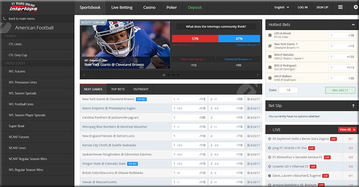Click LOG IN

click(302, 7)
